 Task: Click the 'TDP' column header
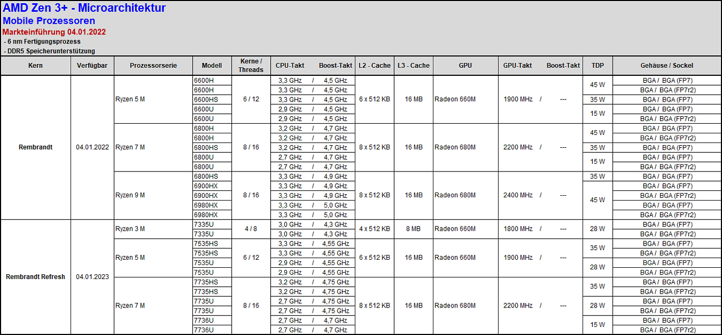click(598, 66)
